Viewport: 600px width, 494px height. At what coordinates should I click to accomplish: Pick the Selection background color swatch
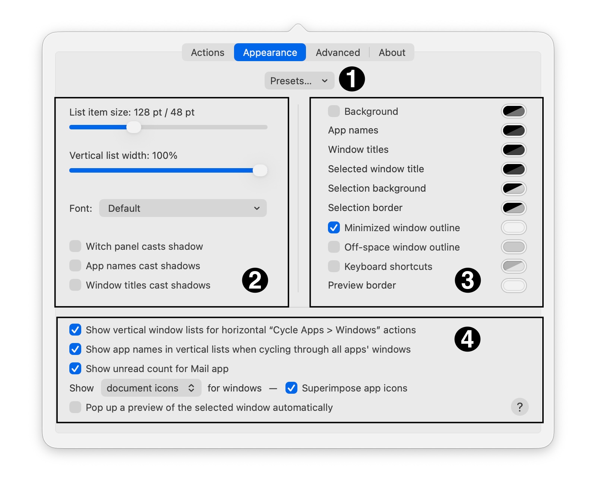click(x=514, y=189)
